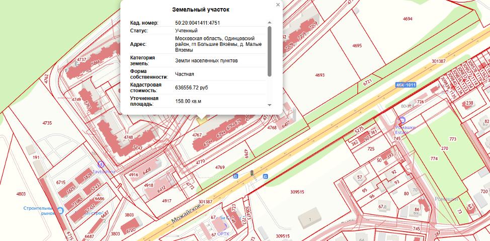
Task: Click the Строительный рынок marker icon
Action: point(60,210)
